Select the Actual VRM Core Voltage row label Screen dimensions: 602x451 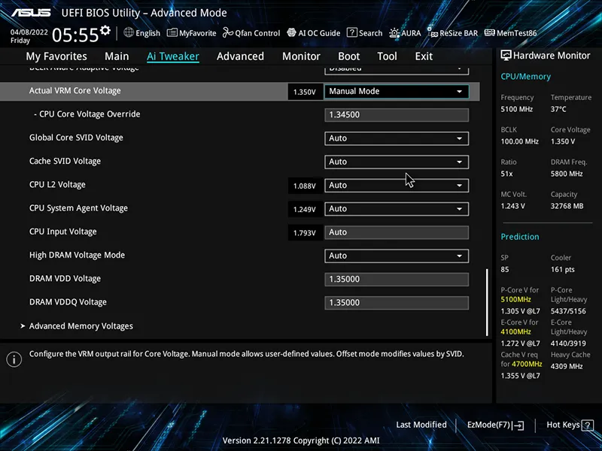(x=74, y=91)
